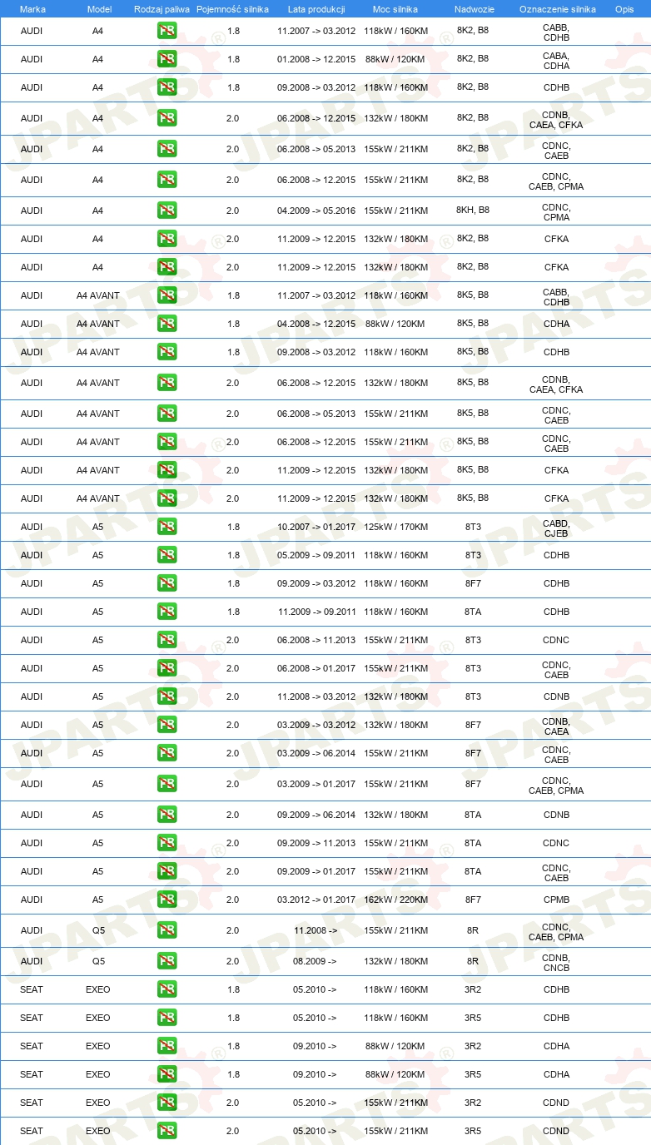Click the PB icon in the A5 05.2009 -> 09.2011 row
Image resolution: width=651 pixels, height=1145 pixels.
pos(167,555)
